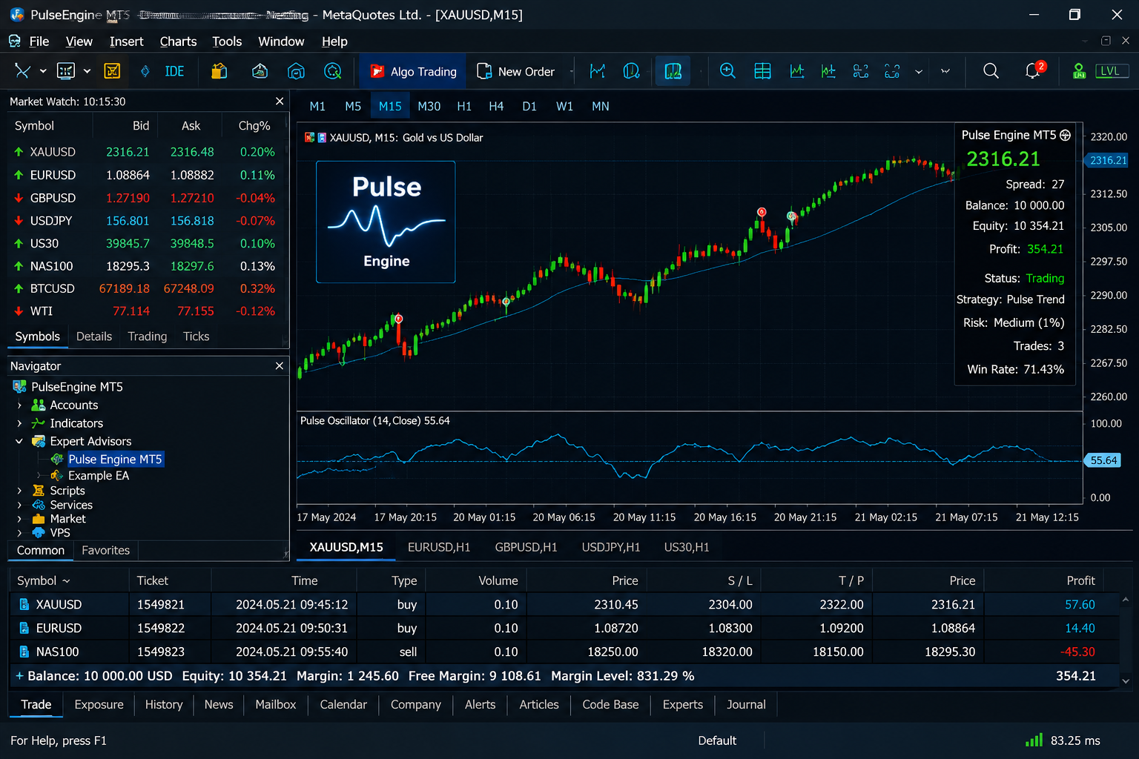Expand the Scripts node in Navigator
Viewport: 1139px width, 759px height.
[x=19, y=491]
